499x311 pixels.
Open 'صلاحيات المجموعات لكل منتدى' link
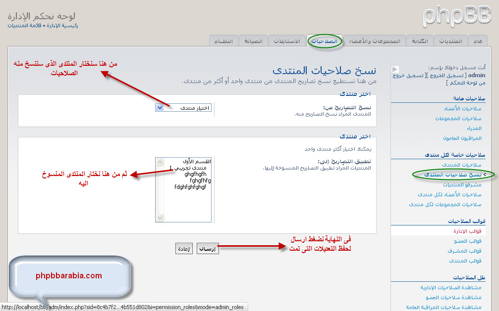[445, 204]
